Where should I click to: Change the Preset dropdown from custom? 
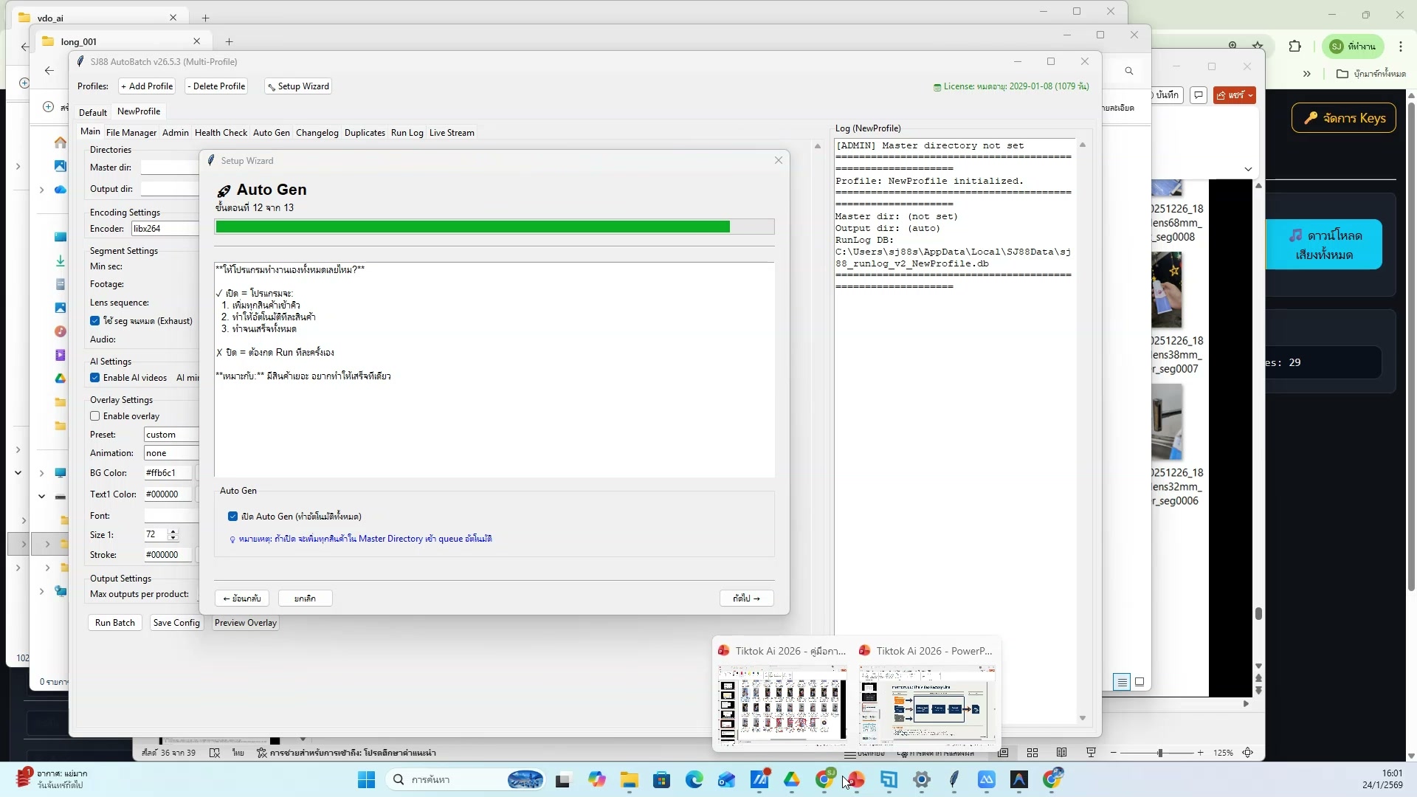[x=170, y=434]
